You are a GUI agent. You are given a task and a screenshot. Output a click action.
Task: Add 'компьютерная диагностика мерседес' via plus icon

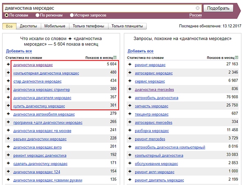pos(8,73)
